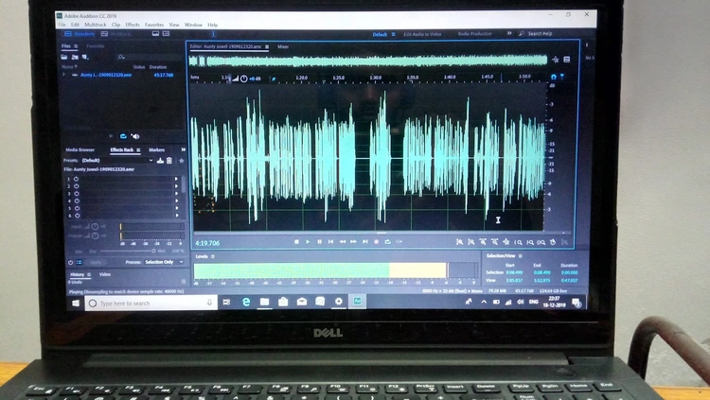
Task: Switch to the Markers tab
Action: [156, 149]
